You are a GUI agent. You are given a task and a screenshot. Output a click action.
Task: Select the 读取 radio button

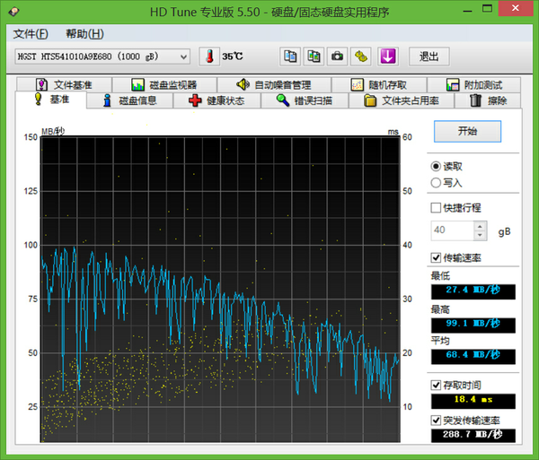(x=437, y=166)
